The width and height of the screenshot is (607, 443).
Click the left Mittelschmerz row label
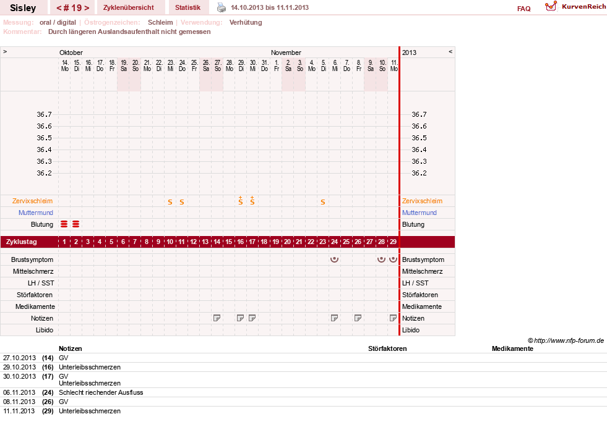[33, 271]
